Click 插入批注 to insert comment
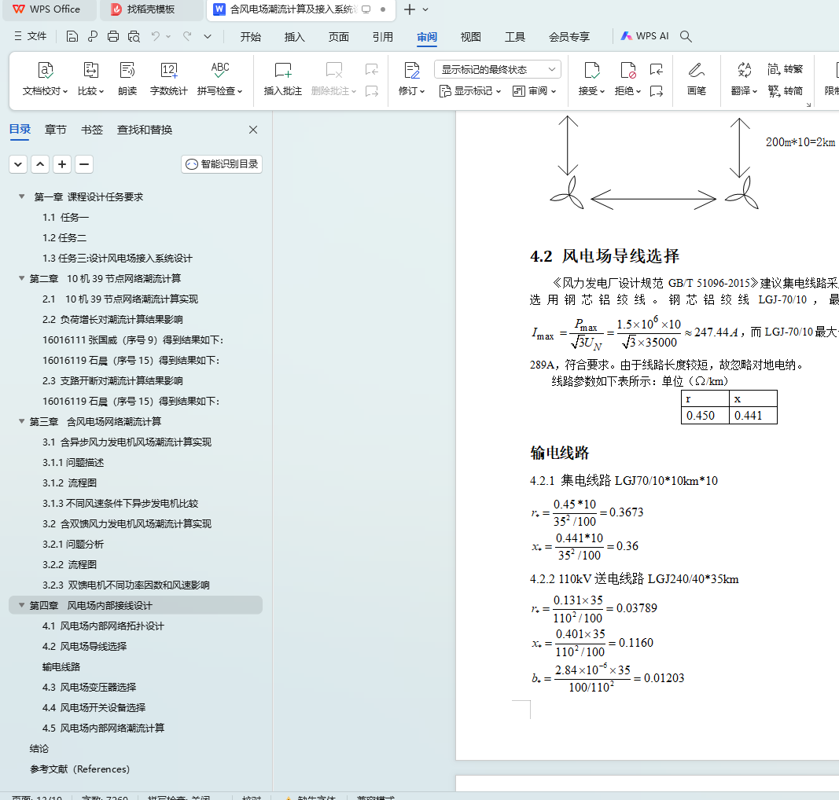This screenshot has height=800, width=839. coord(283,79)
